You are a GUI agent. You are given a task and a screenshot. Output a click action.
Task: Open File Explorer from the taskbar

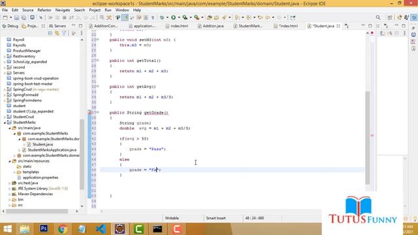(25, 228)
